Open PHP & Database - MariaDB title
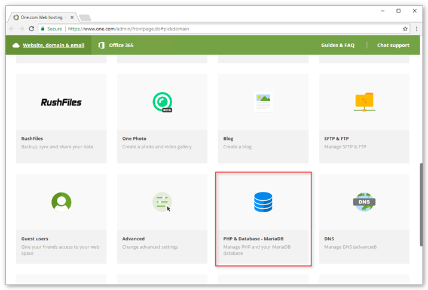Viewport: 428px width, 290px height. (x=253, y=239)
